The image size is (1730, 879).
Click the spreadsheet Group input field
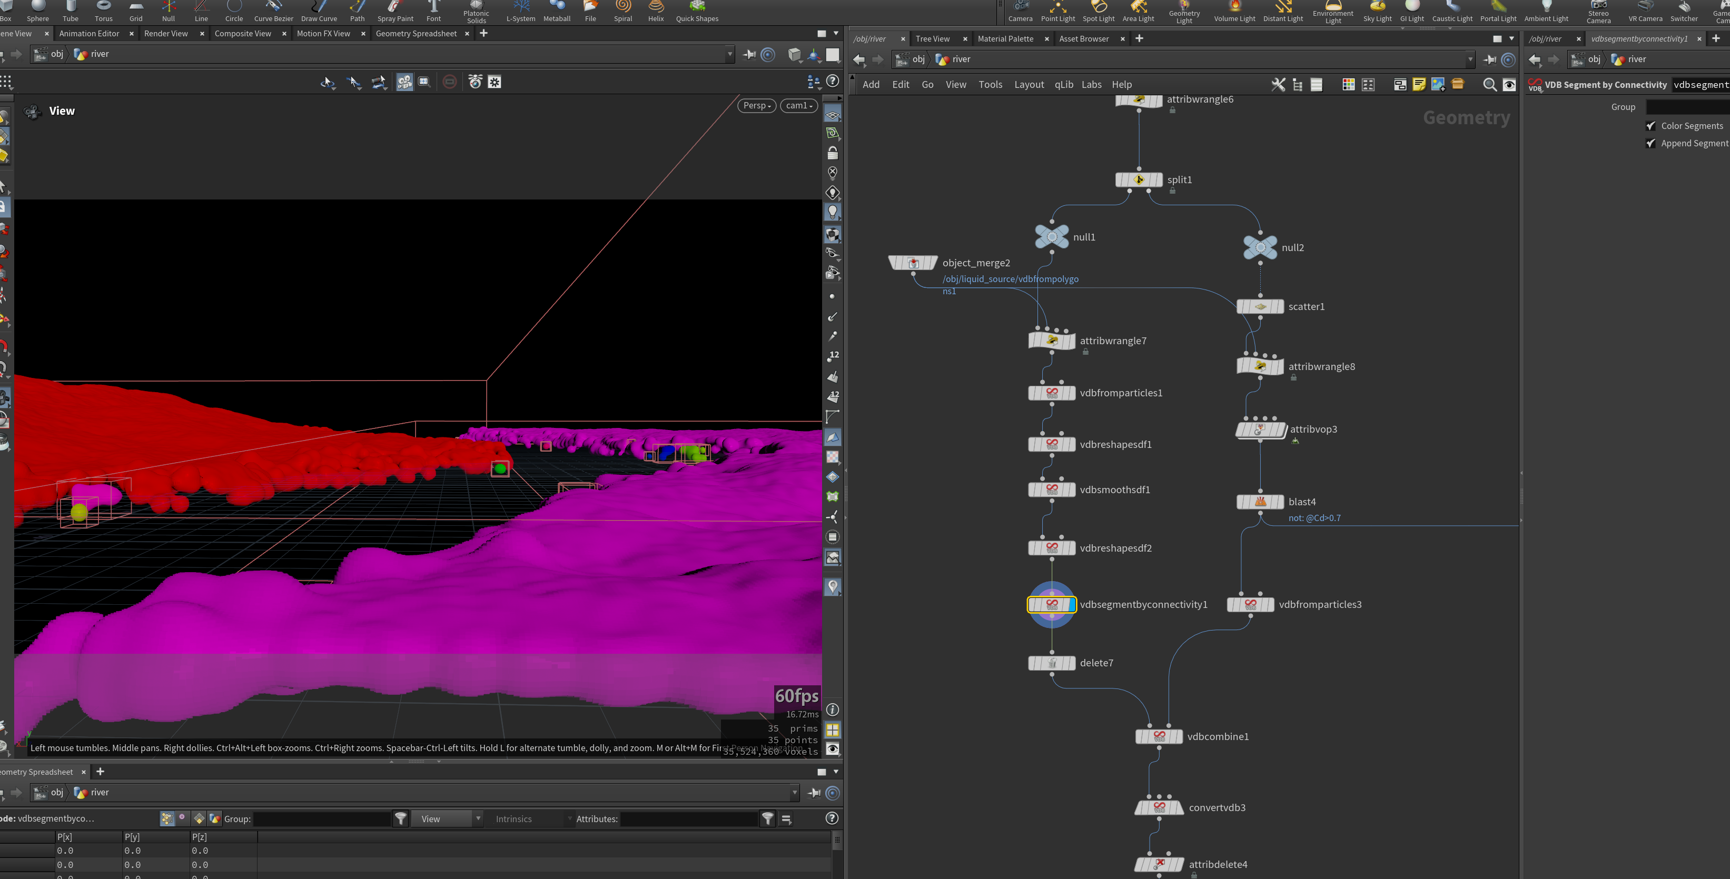click(x=322, y=818)
